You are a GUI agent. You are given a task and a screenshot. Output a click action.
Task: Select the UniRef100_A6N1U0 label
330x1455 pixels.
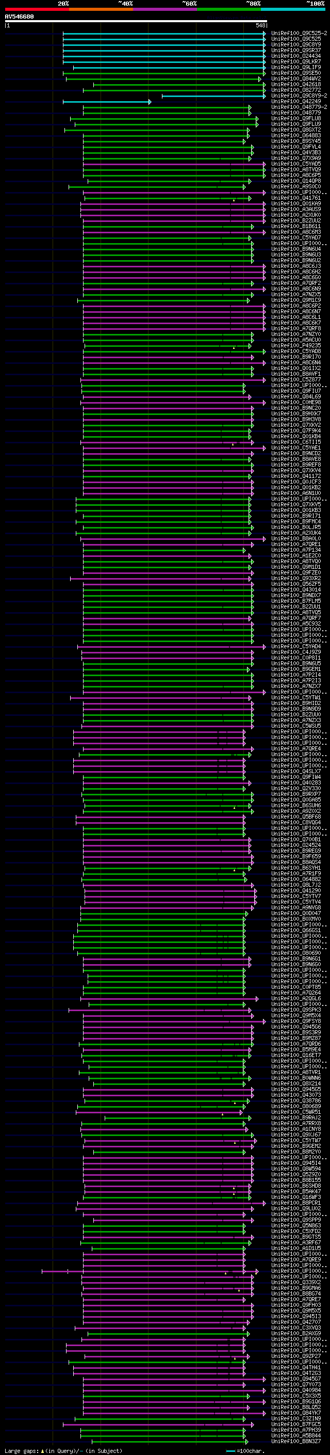[x=296, y=493]
